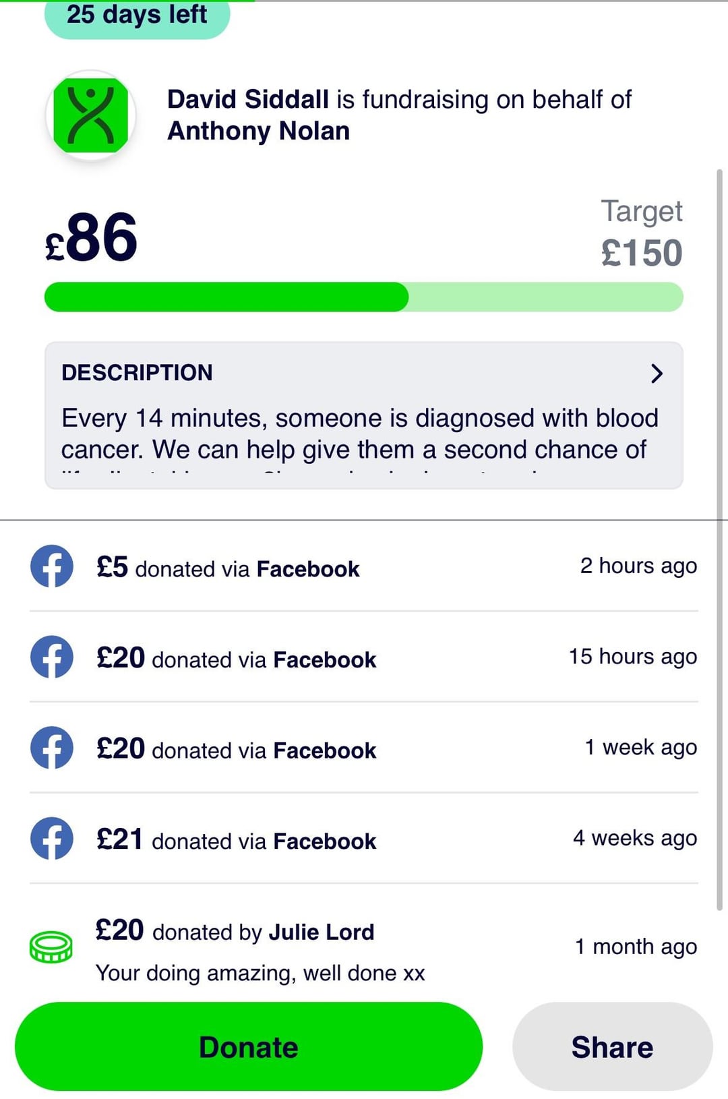Select £21 donated via Facebook entry
728x1099 pixels.
click(364, 839)
